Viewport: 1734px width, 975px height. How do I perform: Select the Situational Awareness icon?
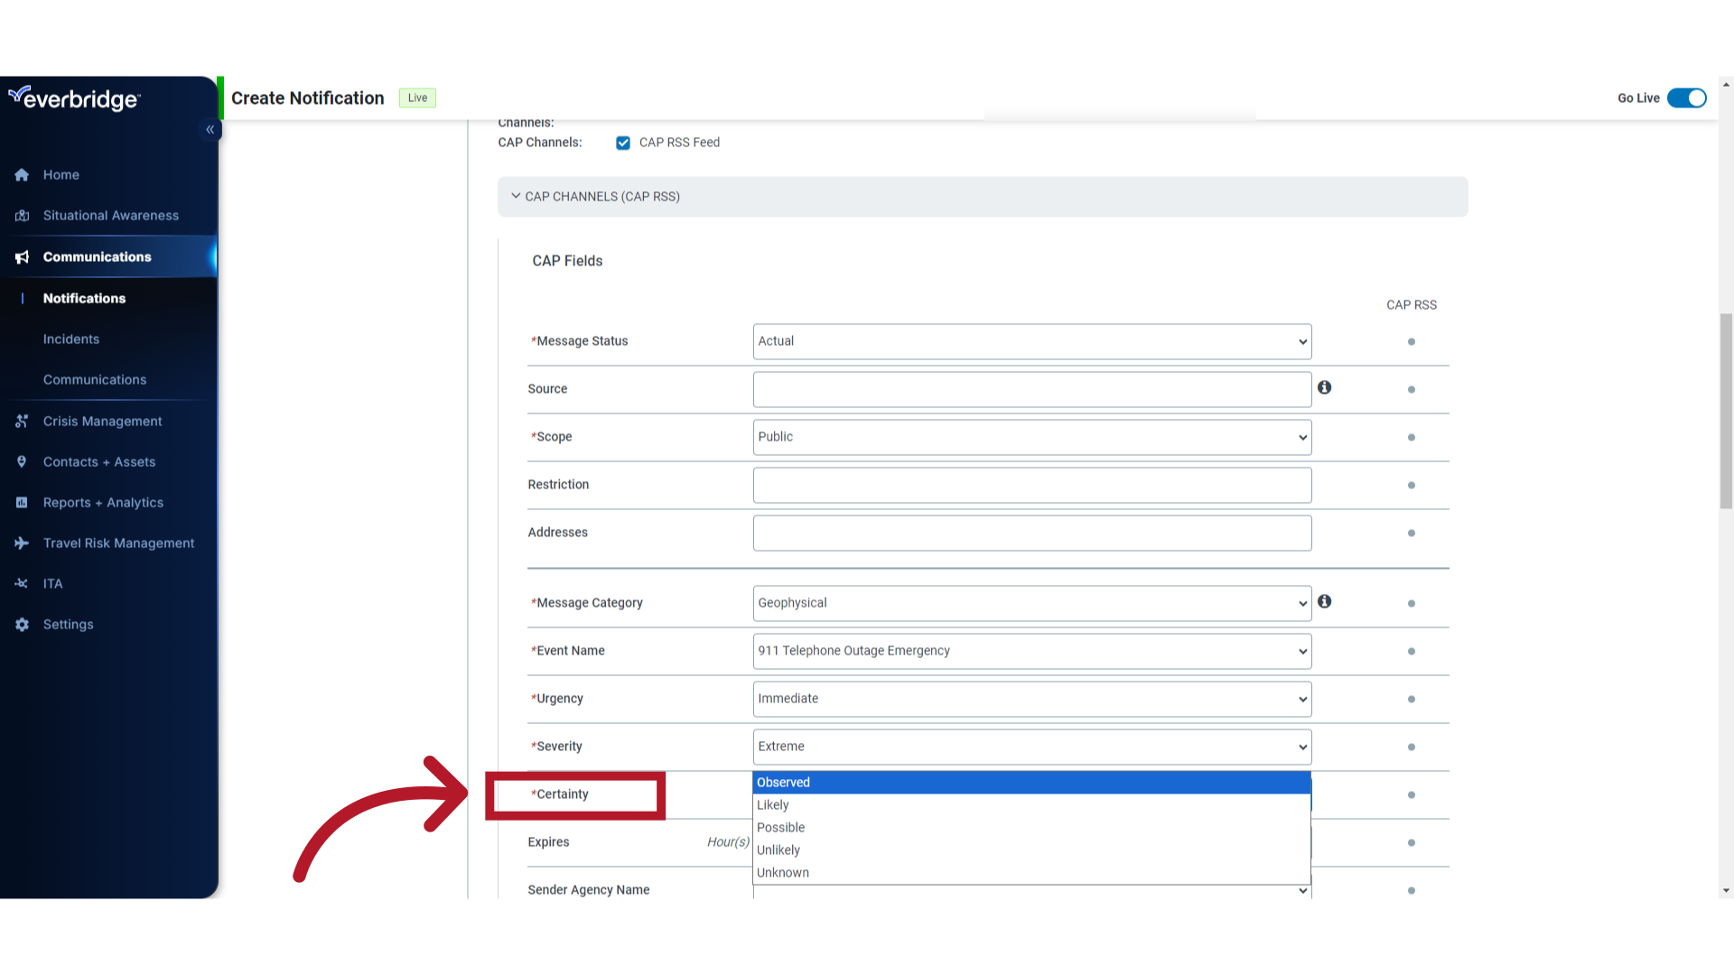point(23,216)
